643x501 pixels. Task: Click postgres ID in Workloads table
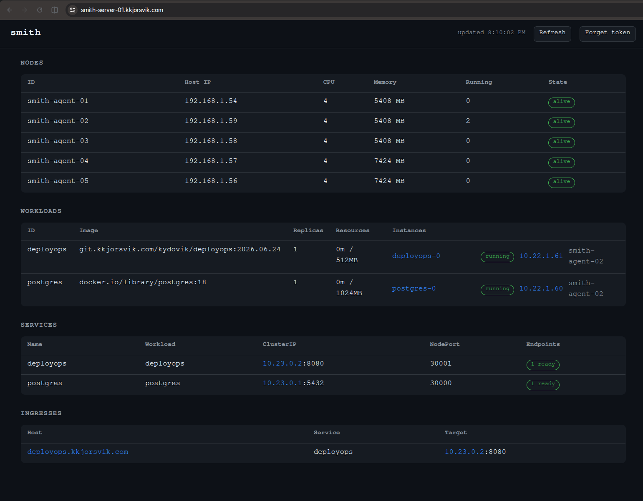(x=45, y=282)
